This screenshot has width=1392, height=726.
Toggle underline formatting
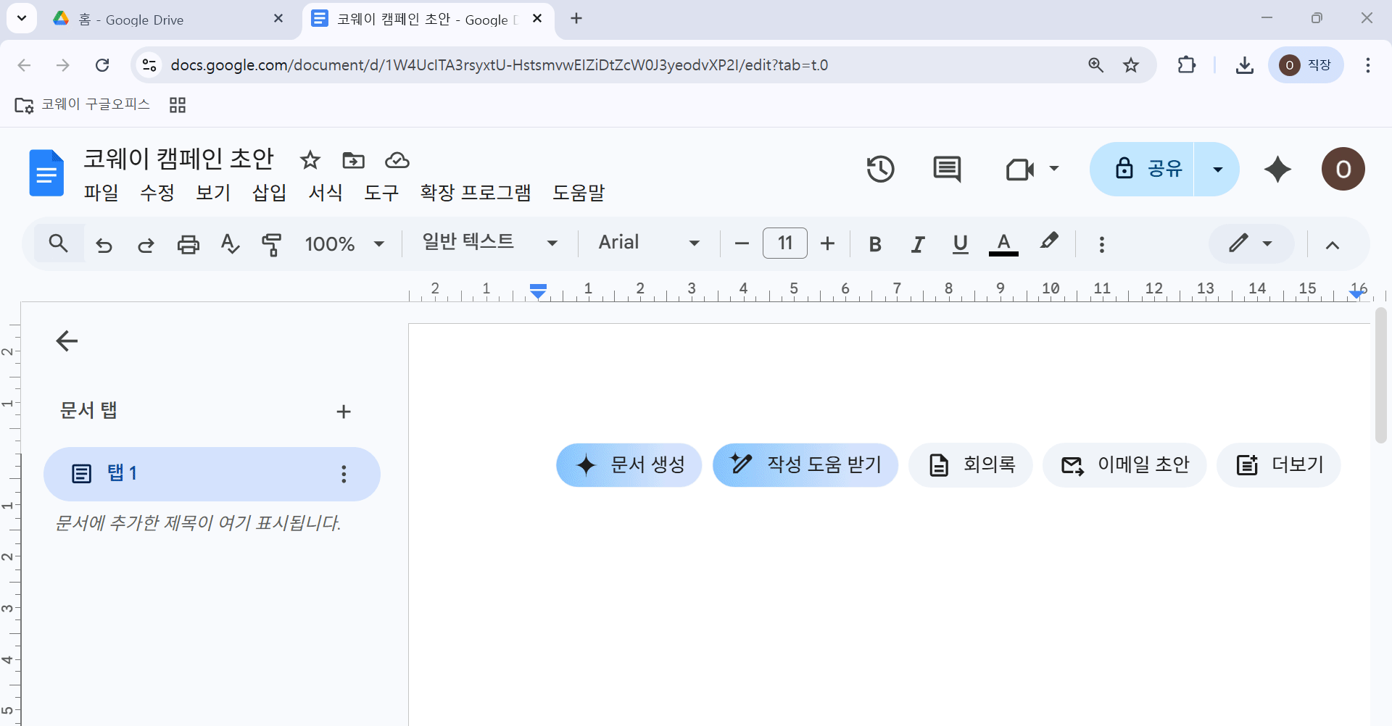(x=961, y=244)
